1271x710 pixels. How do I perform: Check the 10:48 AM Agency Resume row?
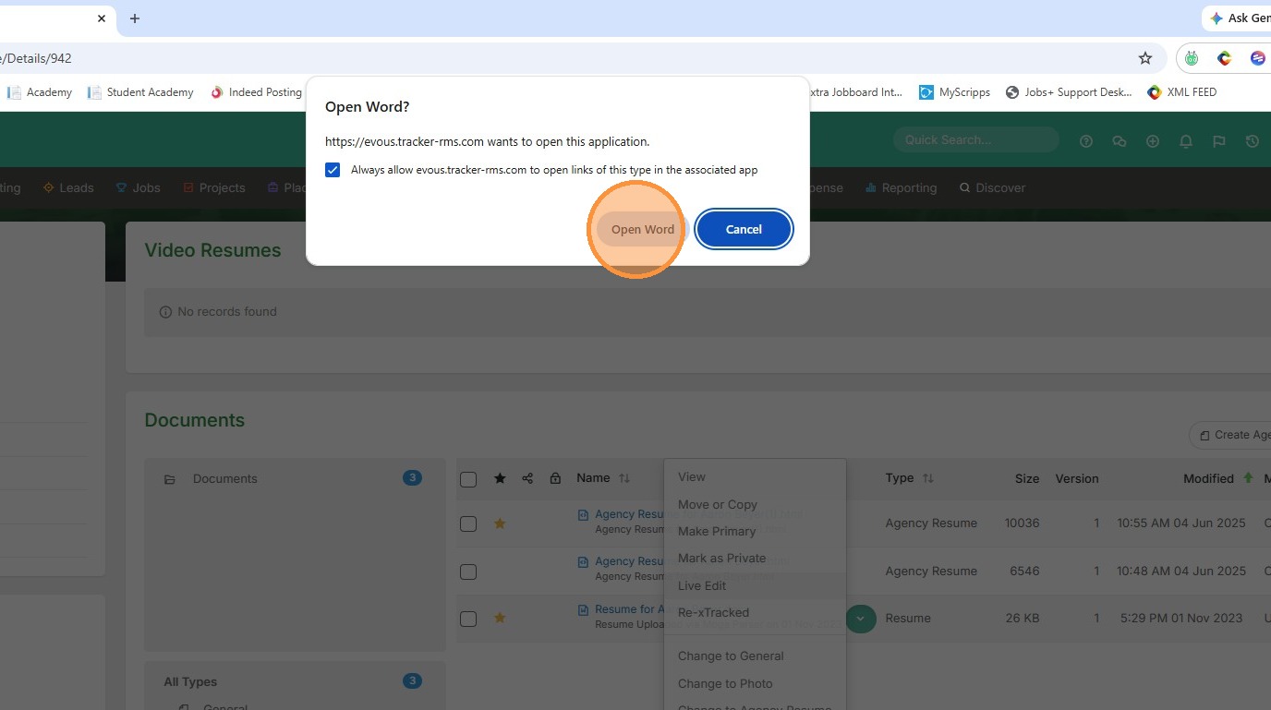tap(468, 572)
